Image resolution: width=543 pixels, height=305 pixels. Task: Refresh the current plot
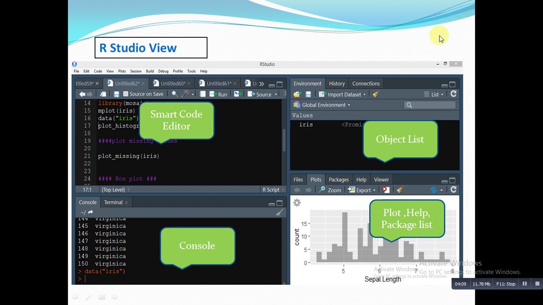click(453, 190)
